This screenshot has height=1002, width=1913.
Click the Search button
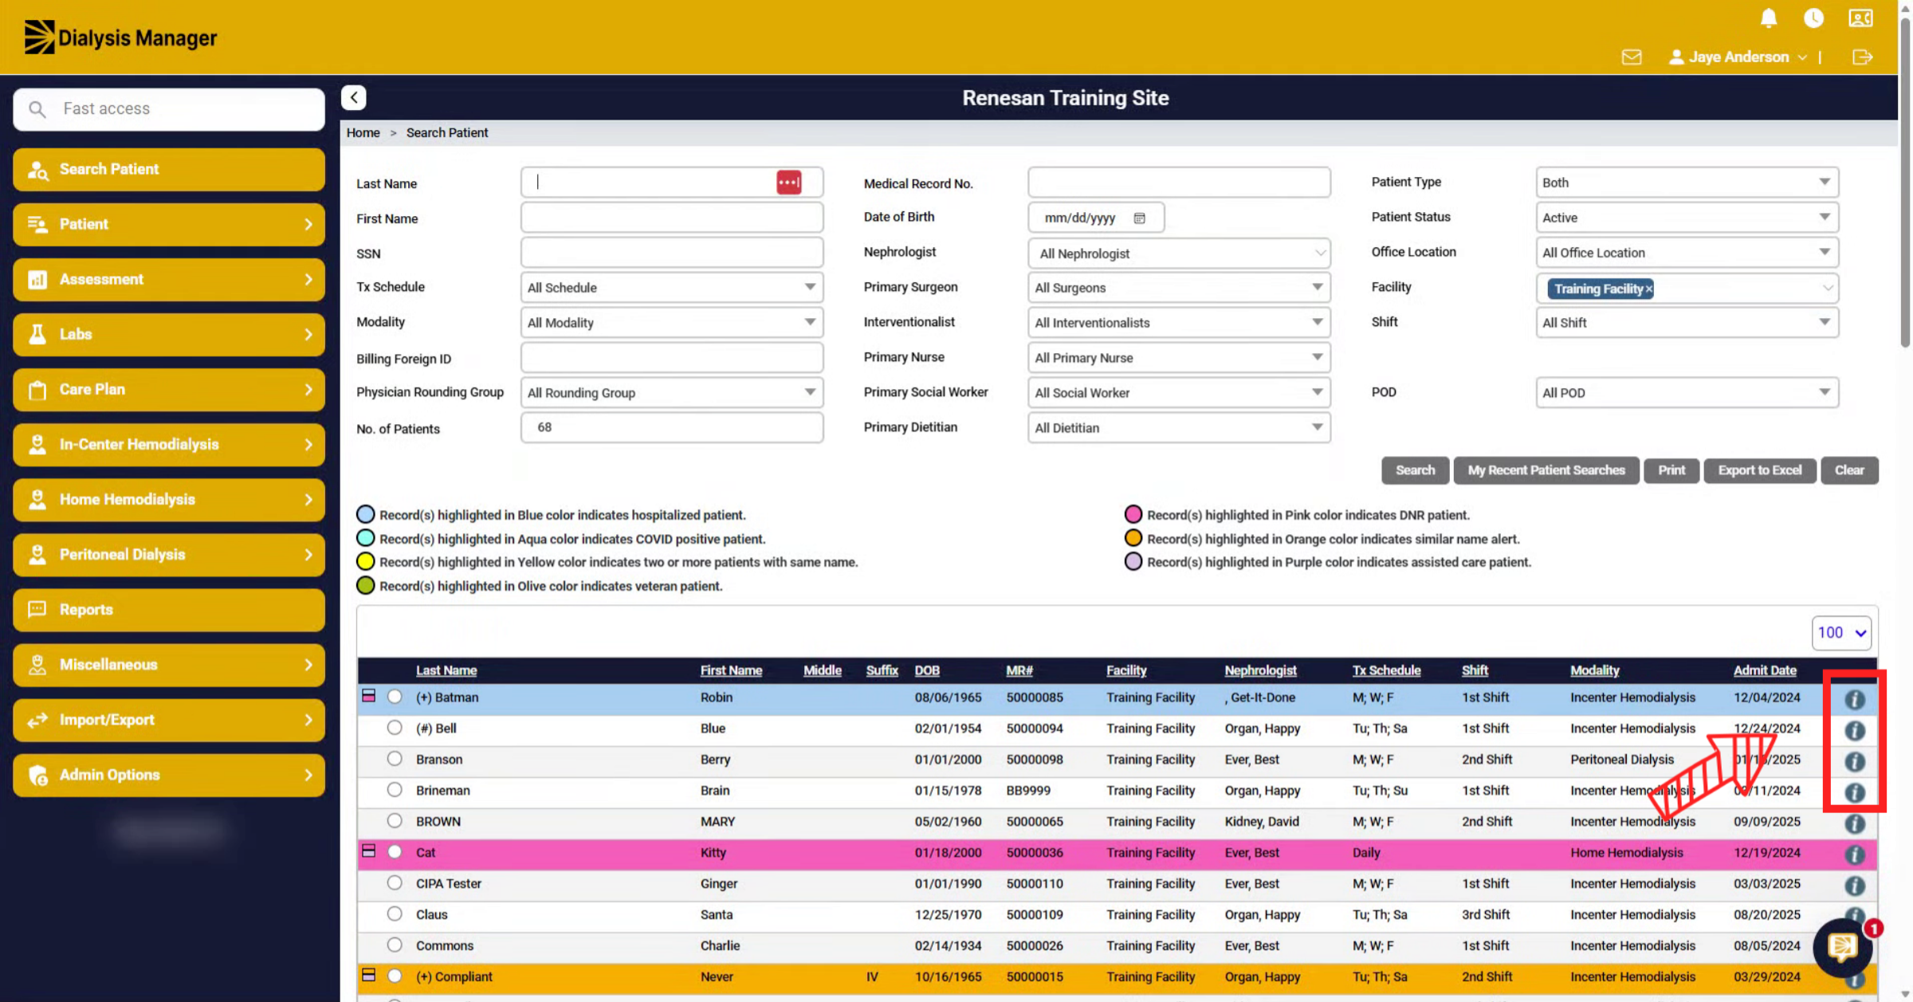(1415, 470)
